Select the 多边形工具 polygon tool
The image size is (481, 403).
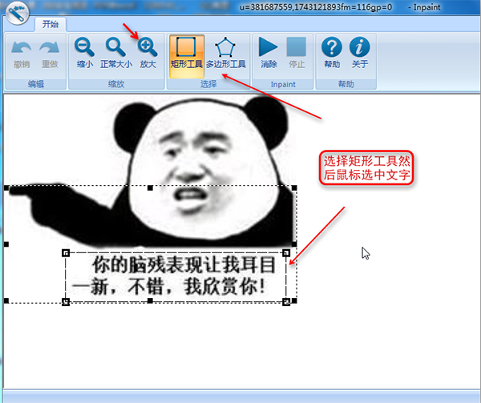click(x=225, y=53)
